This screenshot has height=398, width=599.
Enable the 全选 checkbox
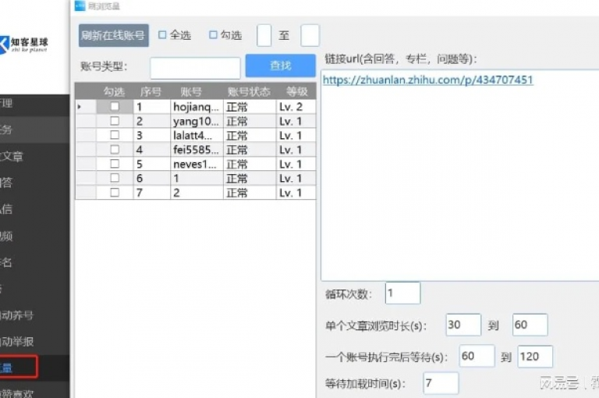point(162,35)
